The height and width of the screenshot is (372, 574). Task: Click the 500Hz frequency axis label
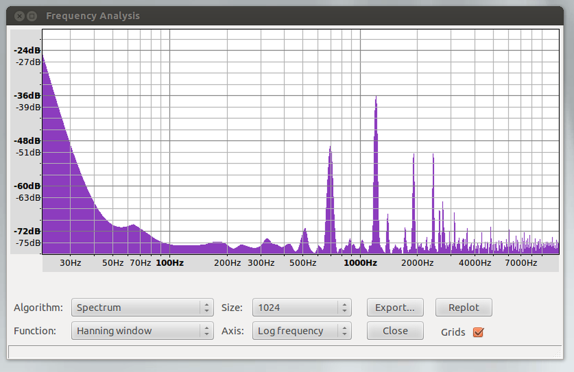[x=303, y=263]
